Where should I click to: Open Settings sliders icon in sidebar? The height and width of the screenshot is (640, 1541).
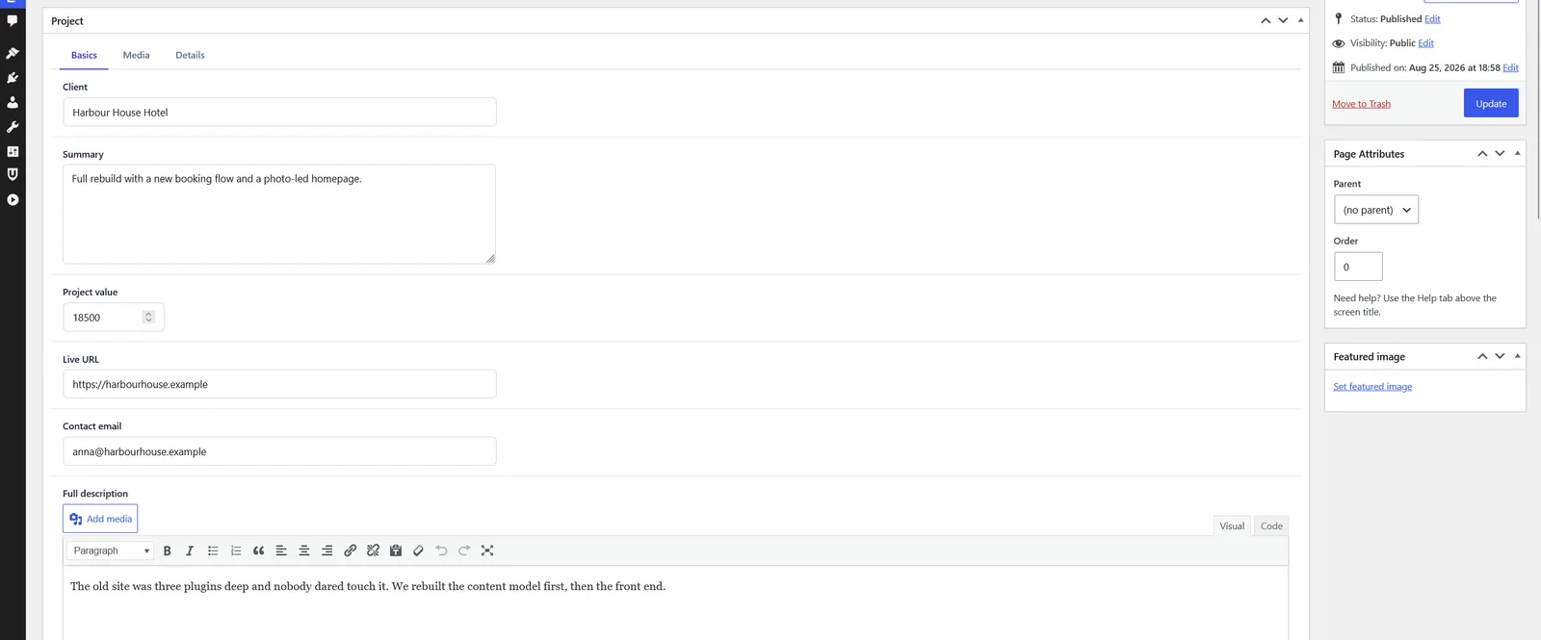pyautogui.click(x=13, y=151)
